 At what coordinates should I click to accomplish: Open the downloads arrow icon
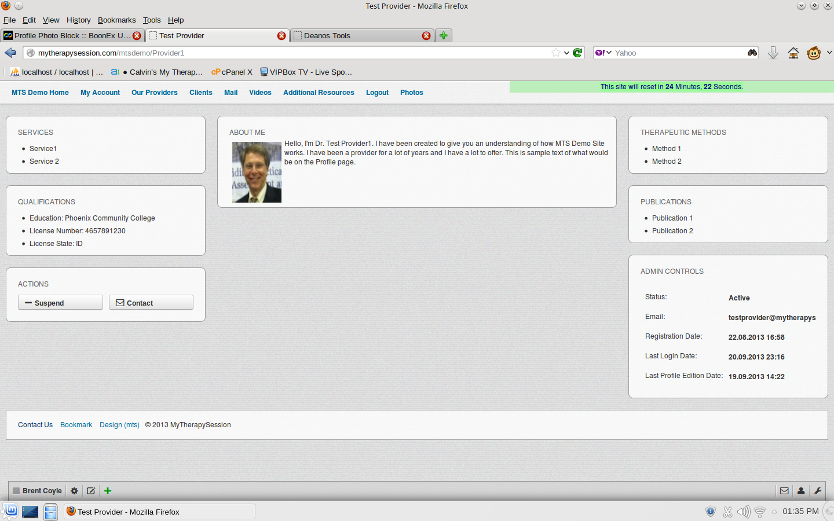point(773,53)
